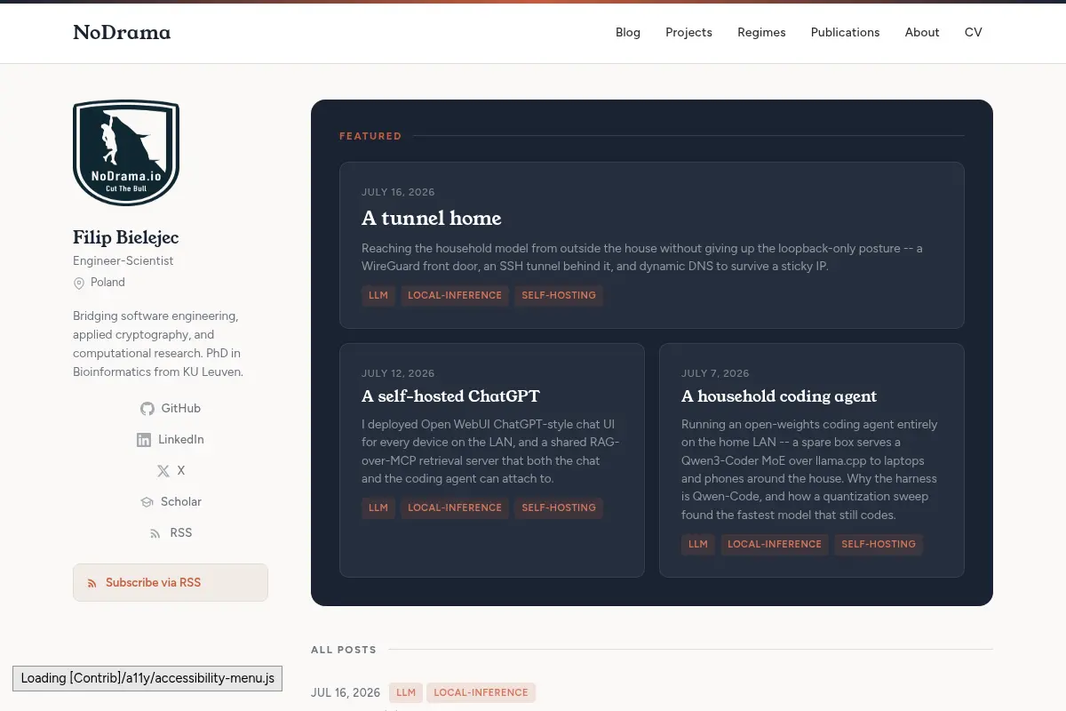Open the Projects nav item
This screenshot has width=1066, height=711.
click(688, 32)
